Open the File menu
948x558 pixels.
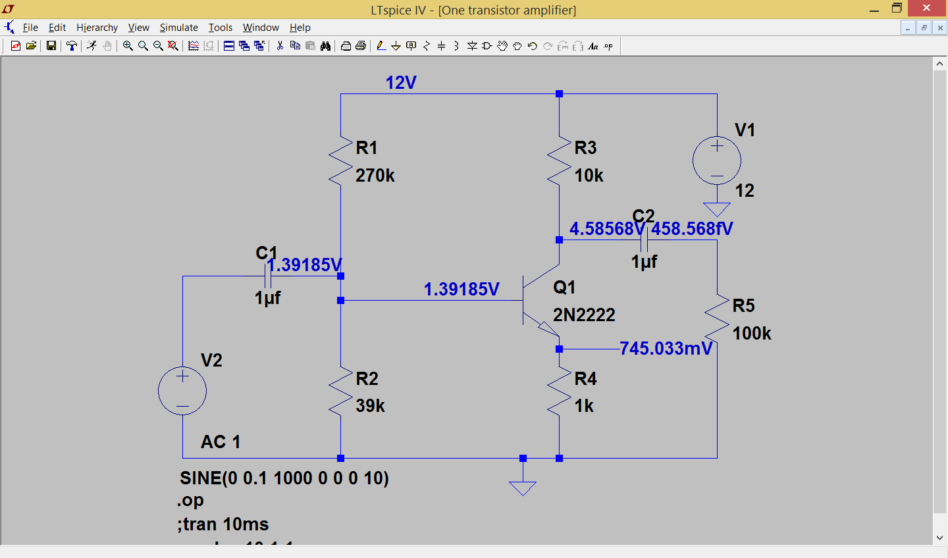pos(30,28)
